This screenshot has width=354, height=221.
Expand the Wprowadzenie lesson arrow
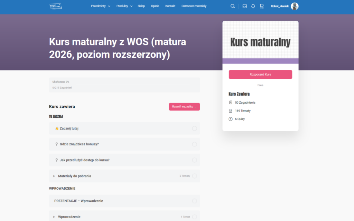point(54,217)
